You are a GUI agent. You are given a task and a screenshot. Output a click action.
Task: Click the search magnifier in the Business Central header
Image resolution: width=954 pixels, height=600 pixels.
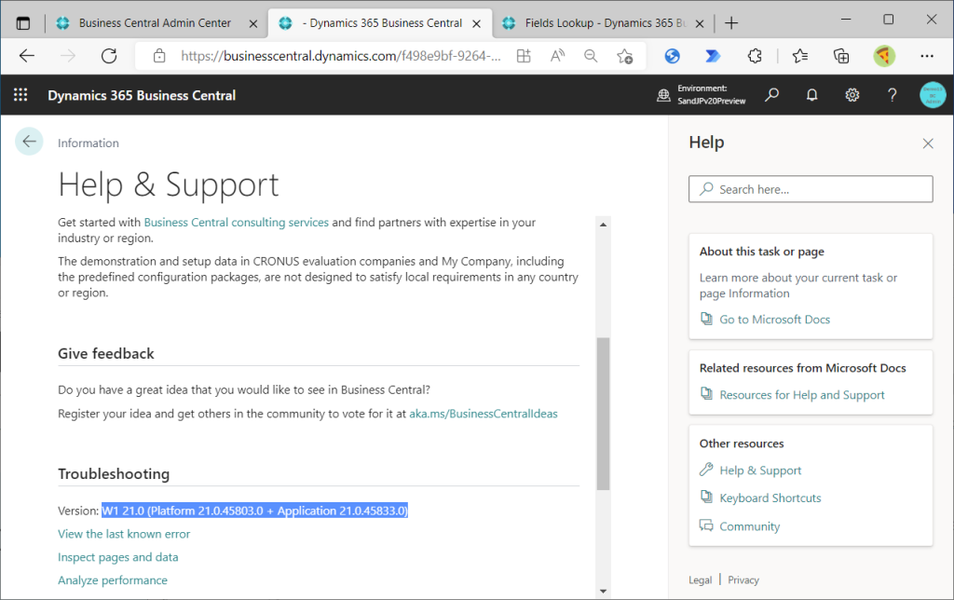point(772,95)
